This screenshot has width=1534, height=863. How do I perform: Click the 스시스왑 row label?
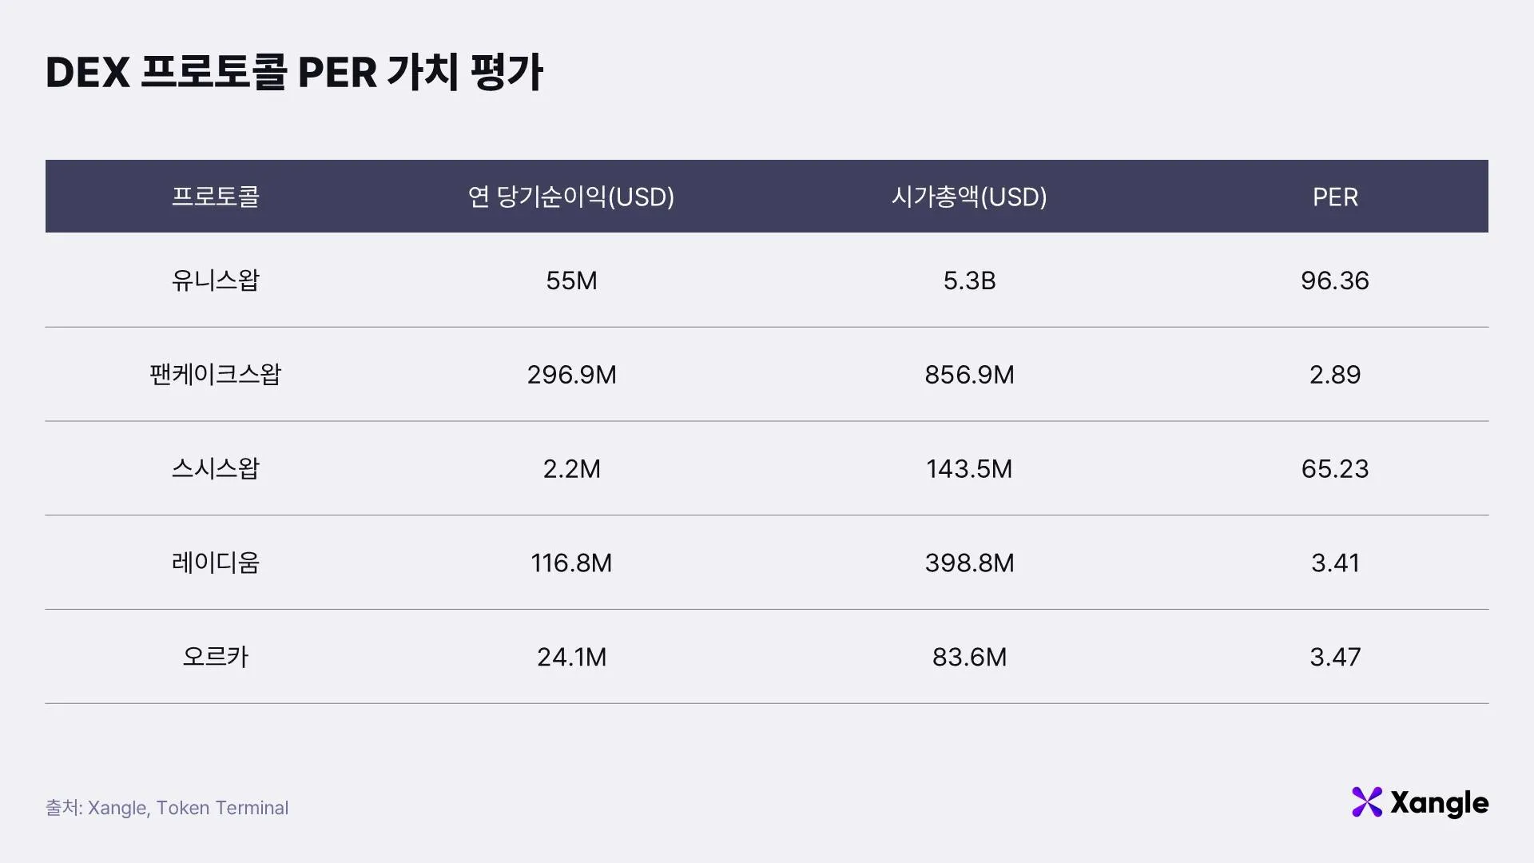click(x=216, y=469)
